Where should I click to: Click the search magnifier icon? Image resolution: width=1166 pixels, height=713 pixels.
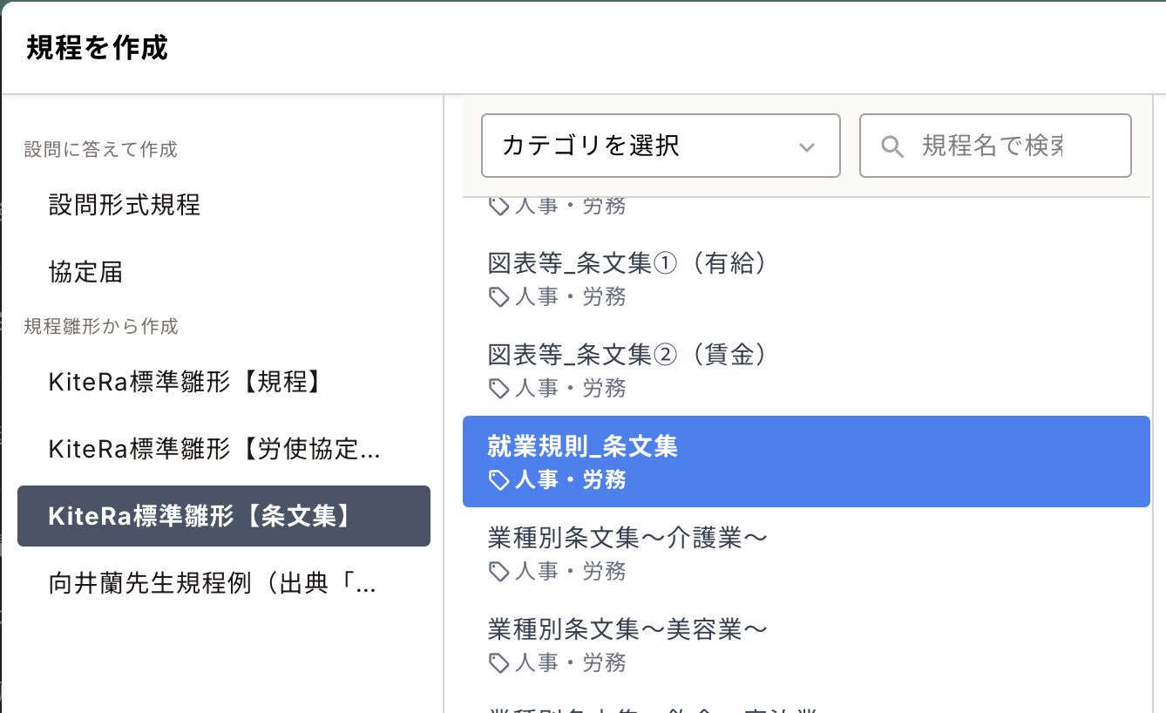891,146
